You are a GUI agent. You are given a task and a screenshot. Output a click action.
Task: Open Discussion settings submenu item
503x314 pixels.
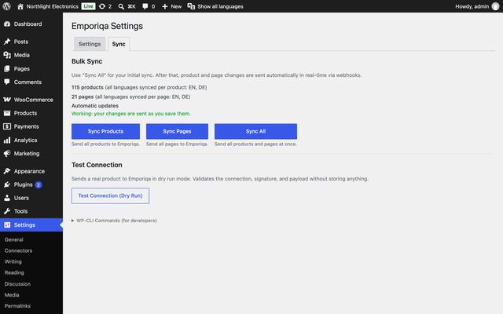[x=17, y=284]
